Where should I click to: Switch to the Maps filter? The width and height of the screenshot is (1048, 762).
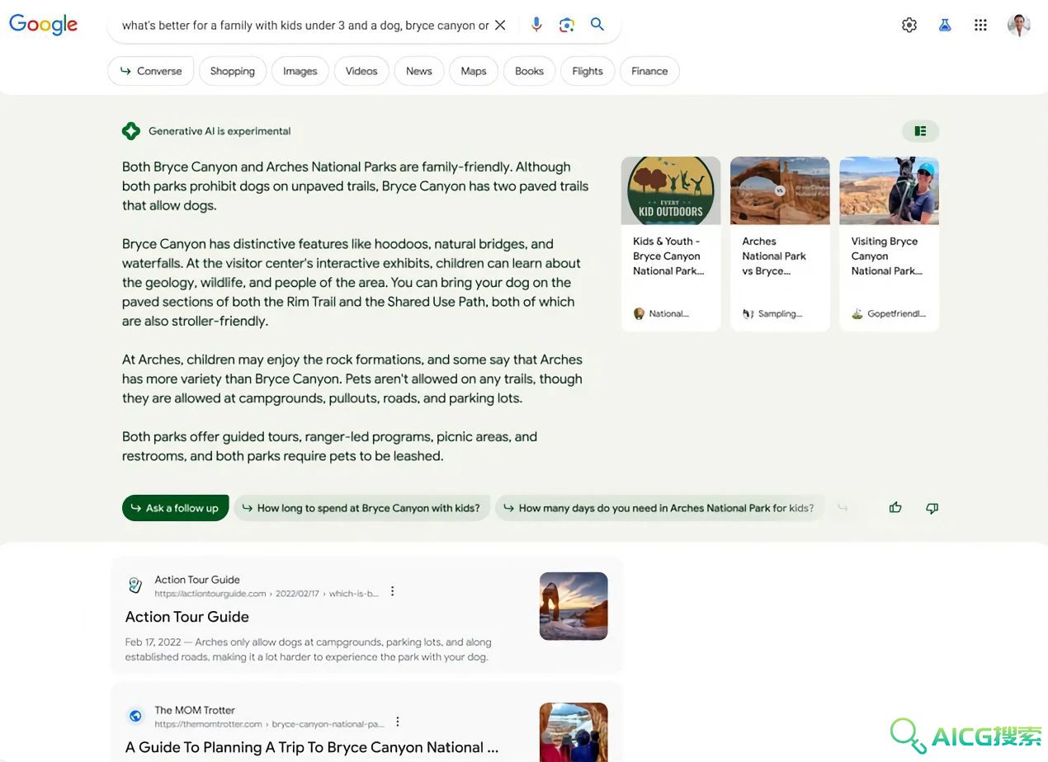(474, 71)
